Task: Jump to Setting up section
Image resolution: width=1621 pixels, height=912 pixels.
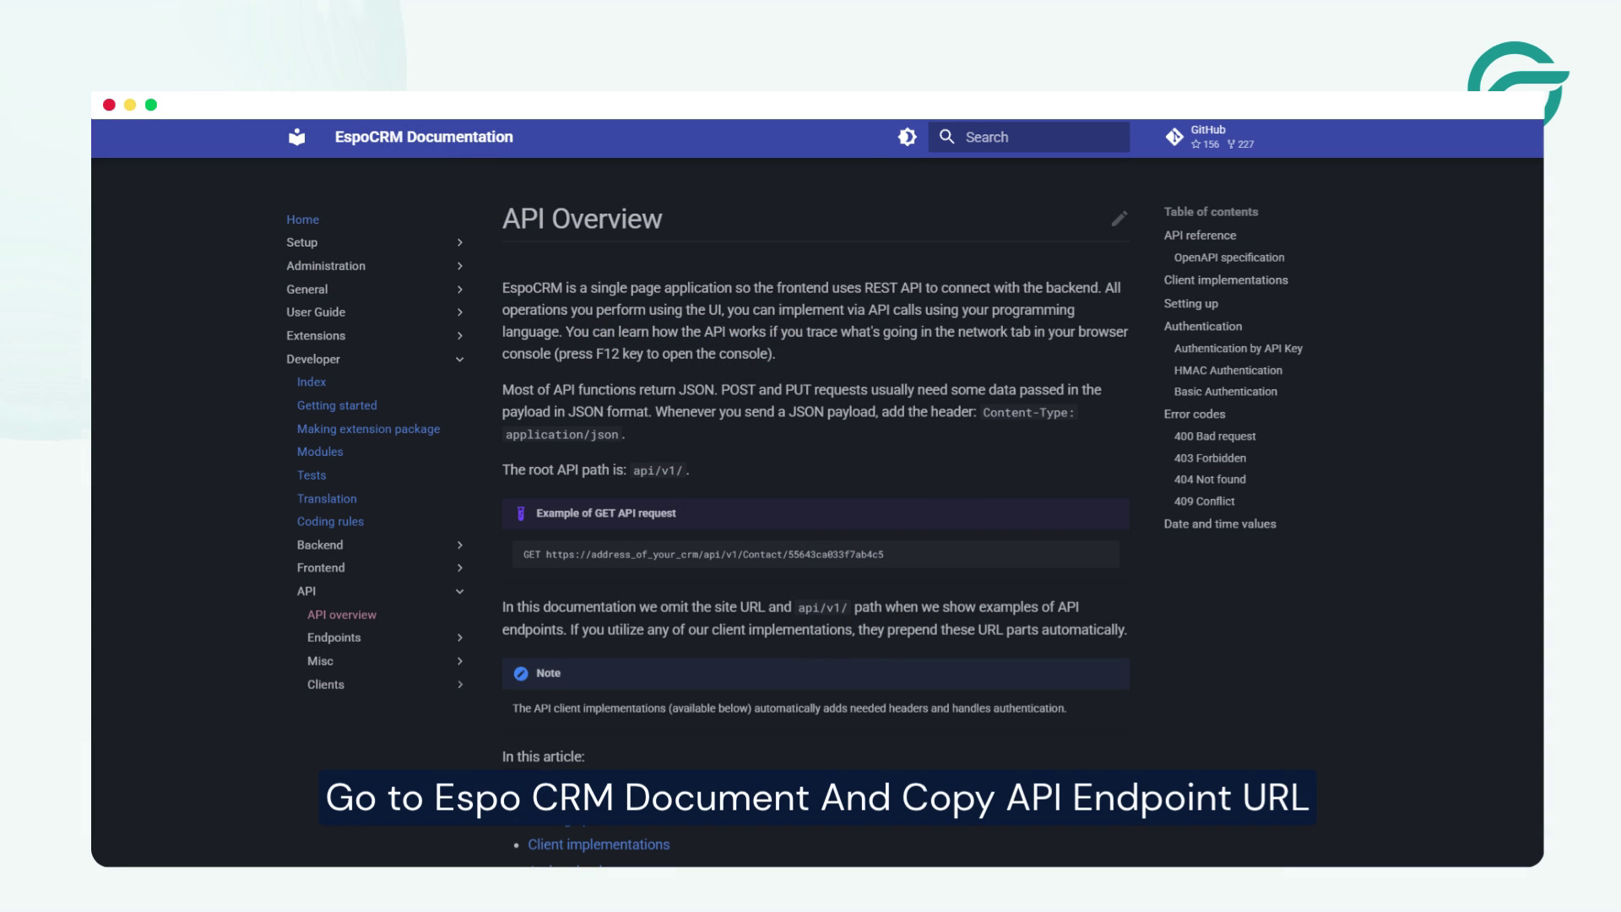Action: pyautogui.click(x=1190, y=304)
